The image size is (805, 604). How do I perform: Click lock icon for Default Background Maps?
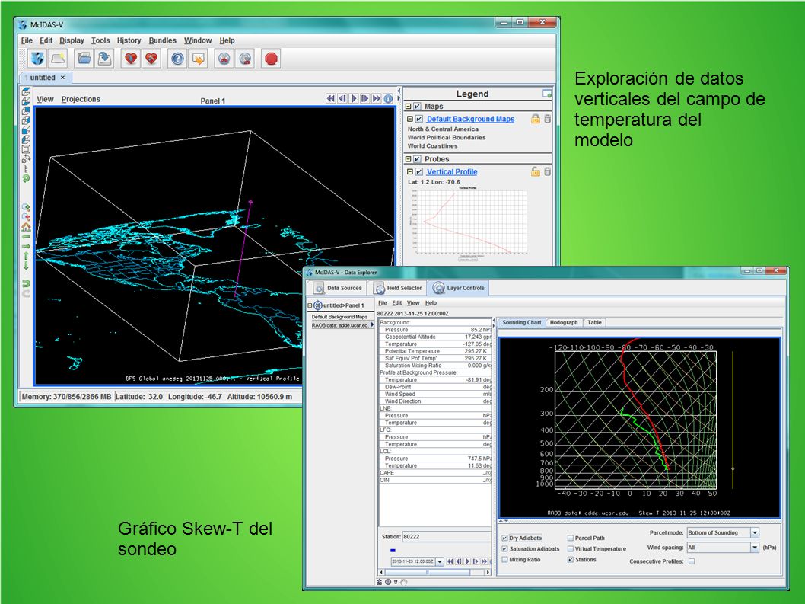535,119
